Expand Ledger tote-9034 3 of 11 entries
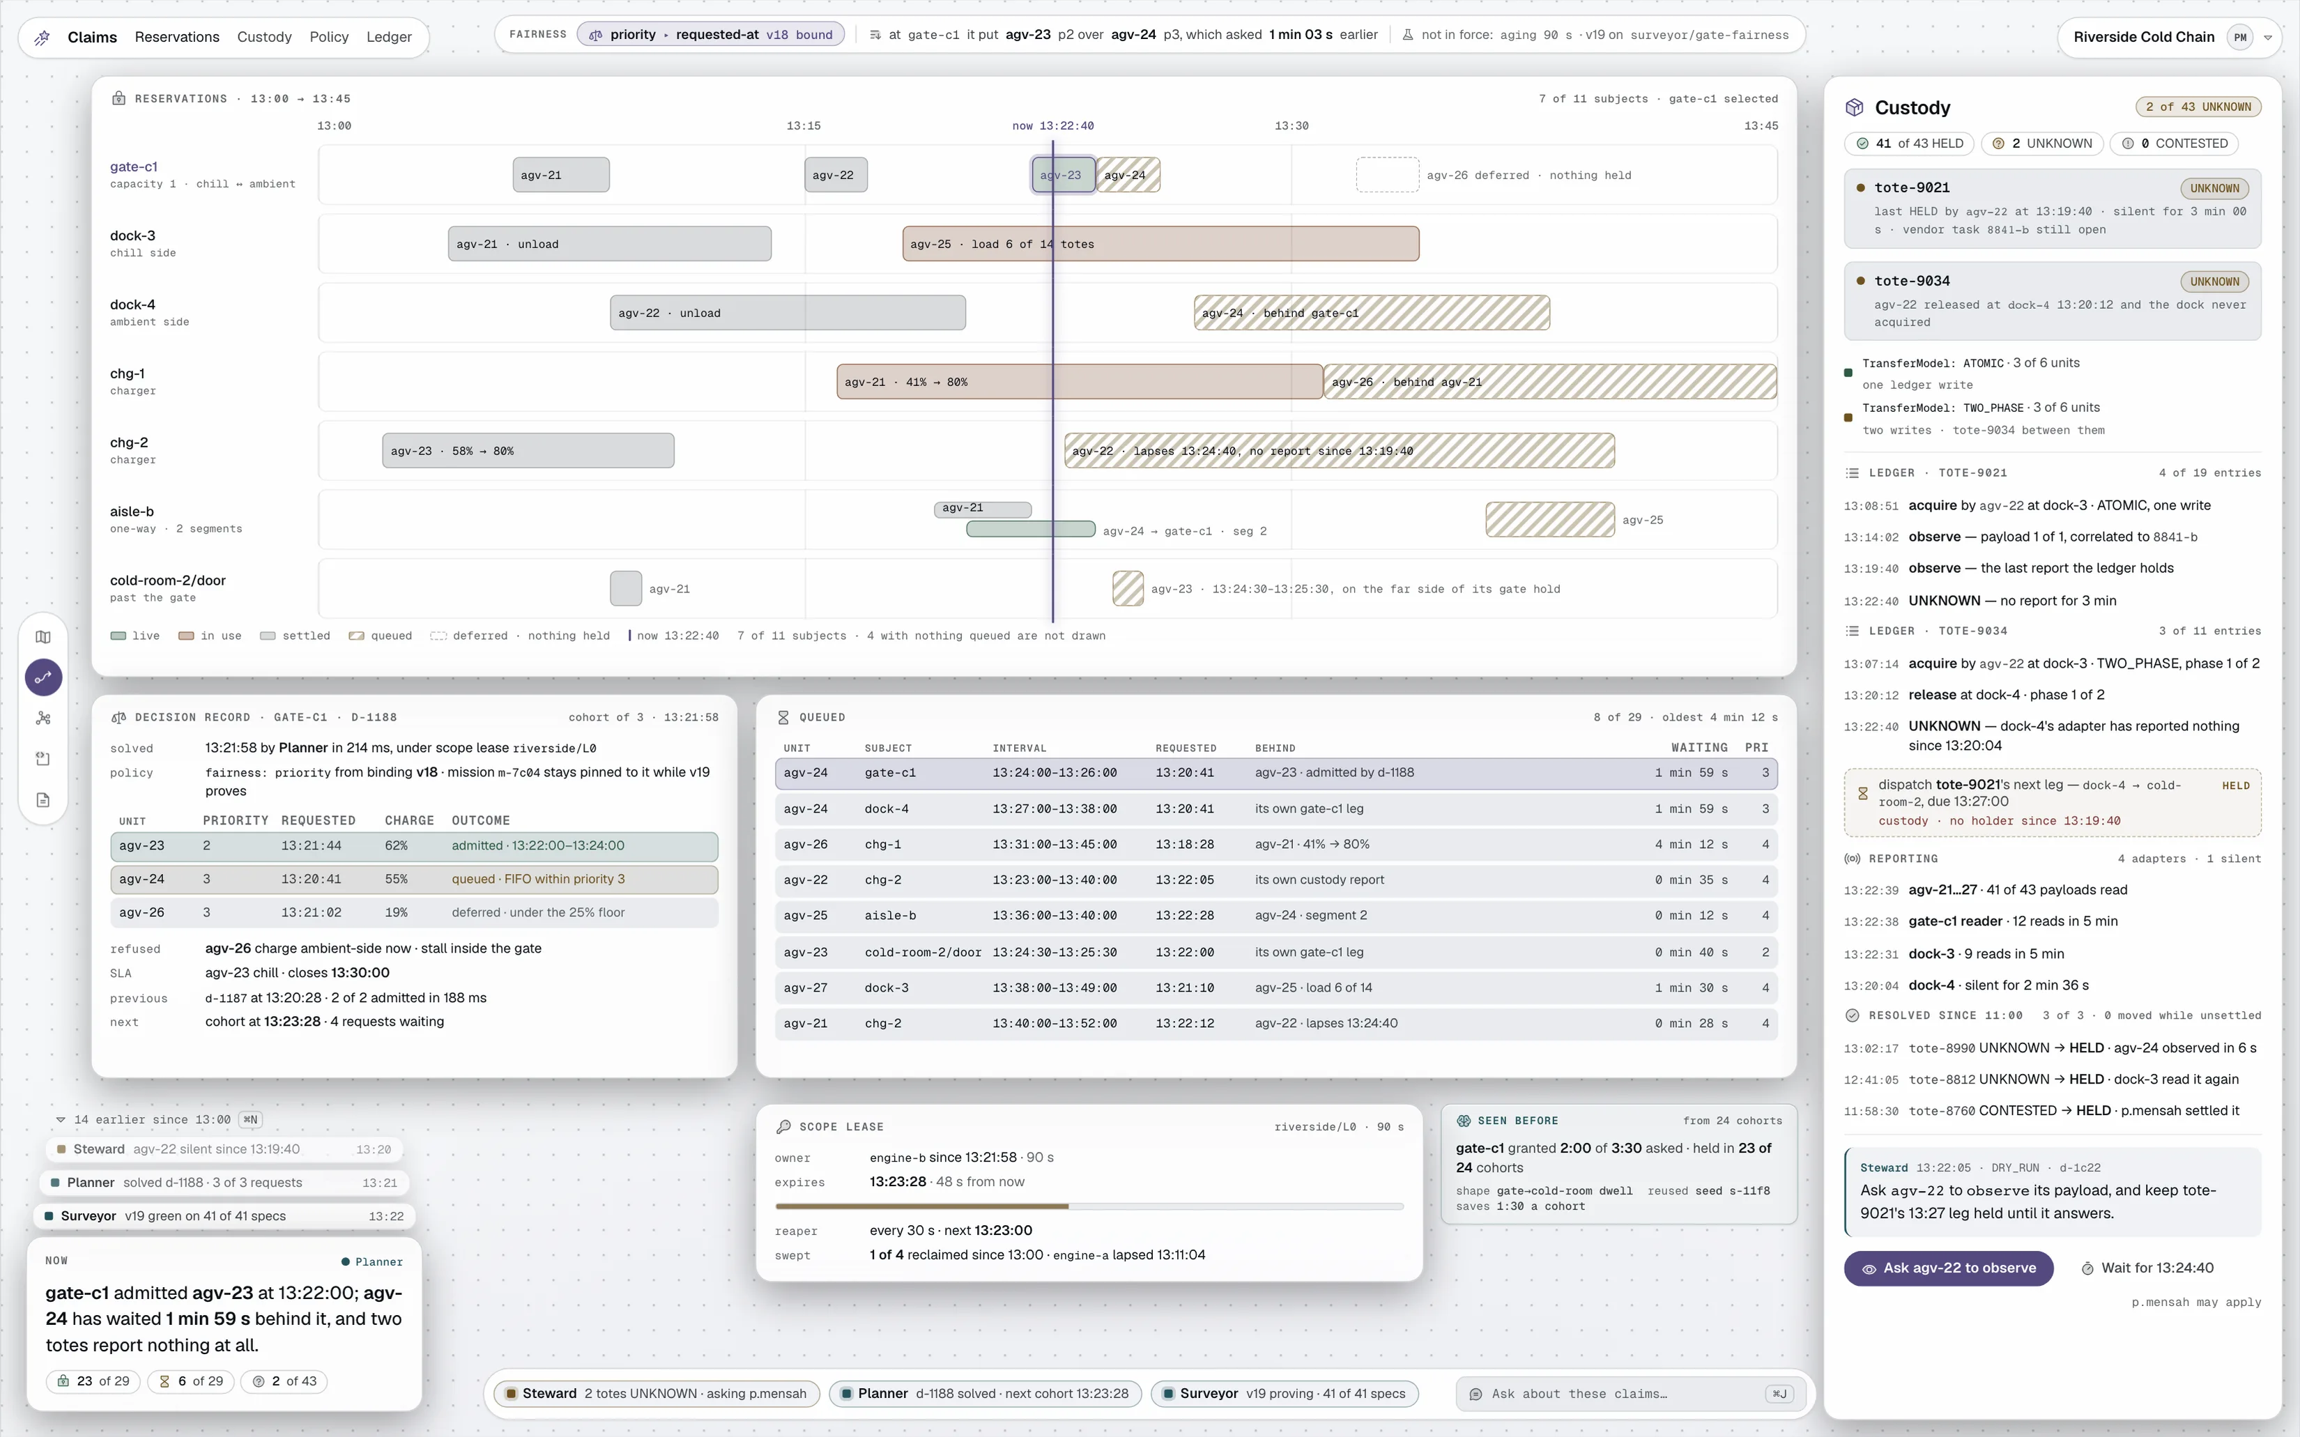 pos(2052,631)
